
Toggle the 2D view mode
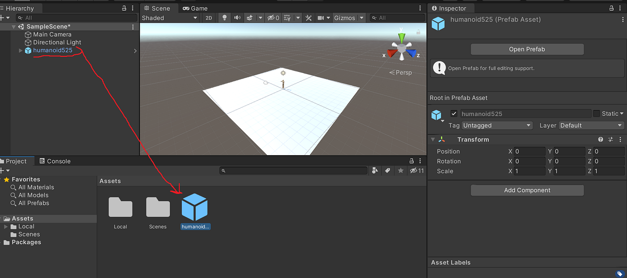209,17
